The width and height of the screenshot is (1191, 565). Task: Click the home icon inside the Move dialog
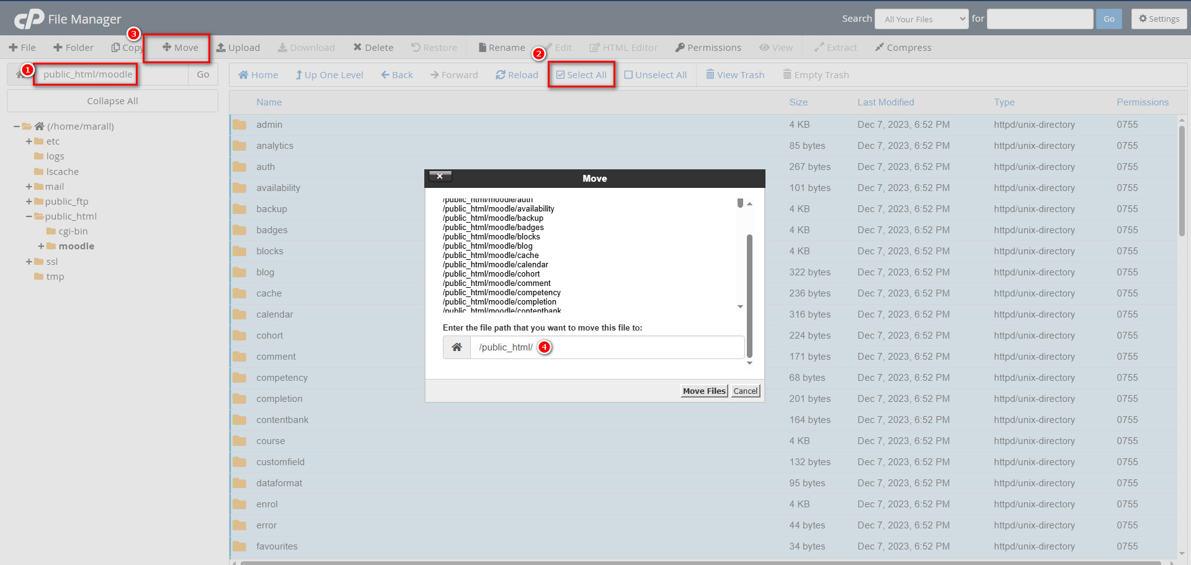pos(457,347)
